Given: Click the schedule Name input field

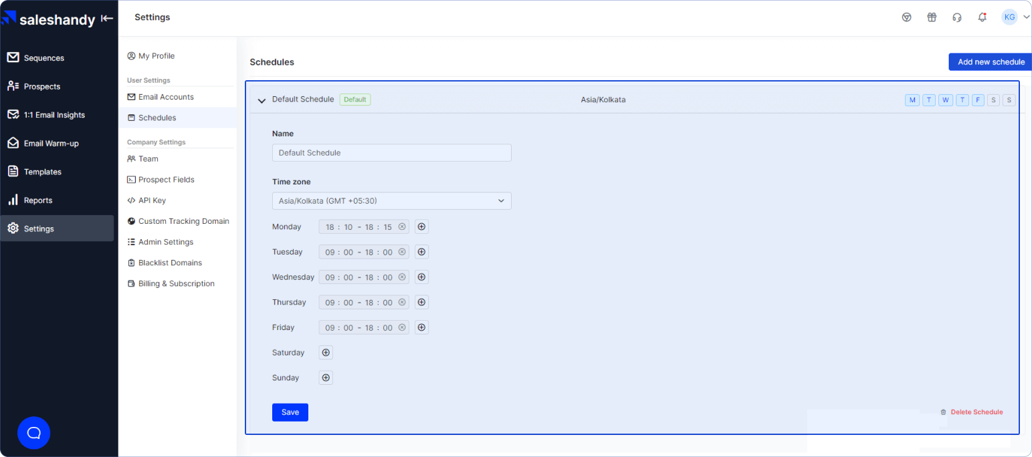Looking at the screenshot, I should [x=391, y=153].
